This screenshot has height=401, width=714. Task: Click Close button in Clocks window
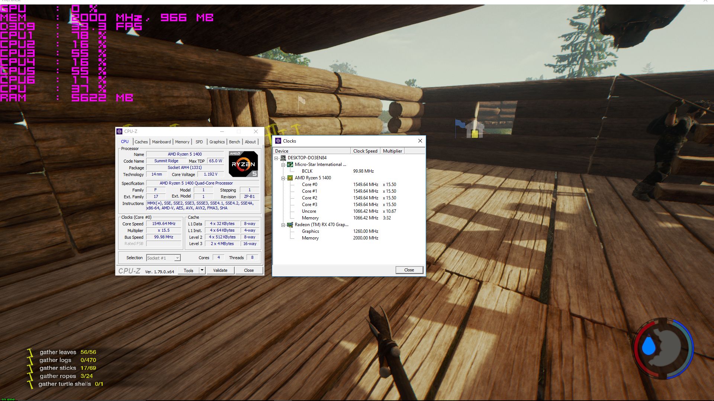point(409,270)
